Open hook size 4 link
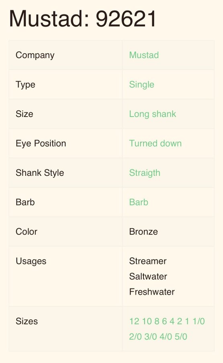Viewport: 223px width, 363px height. pyautogui.click(x=172, y=321)
